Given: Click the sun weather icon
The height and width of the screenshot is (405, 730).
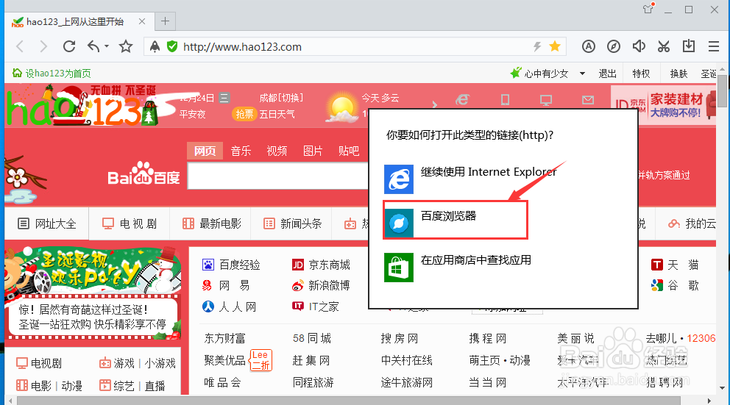Looking at the screenshot, I should pos(341,108).
